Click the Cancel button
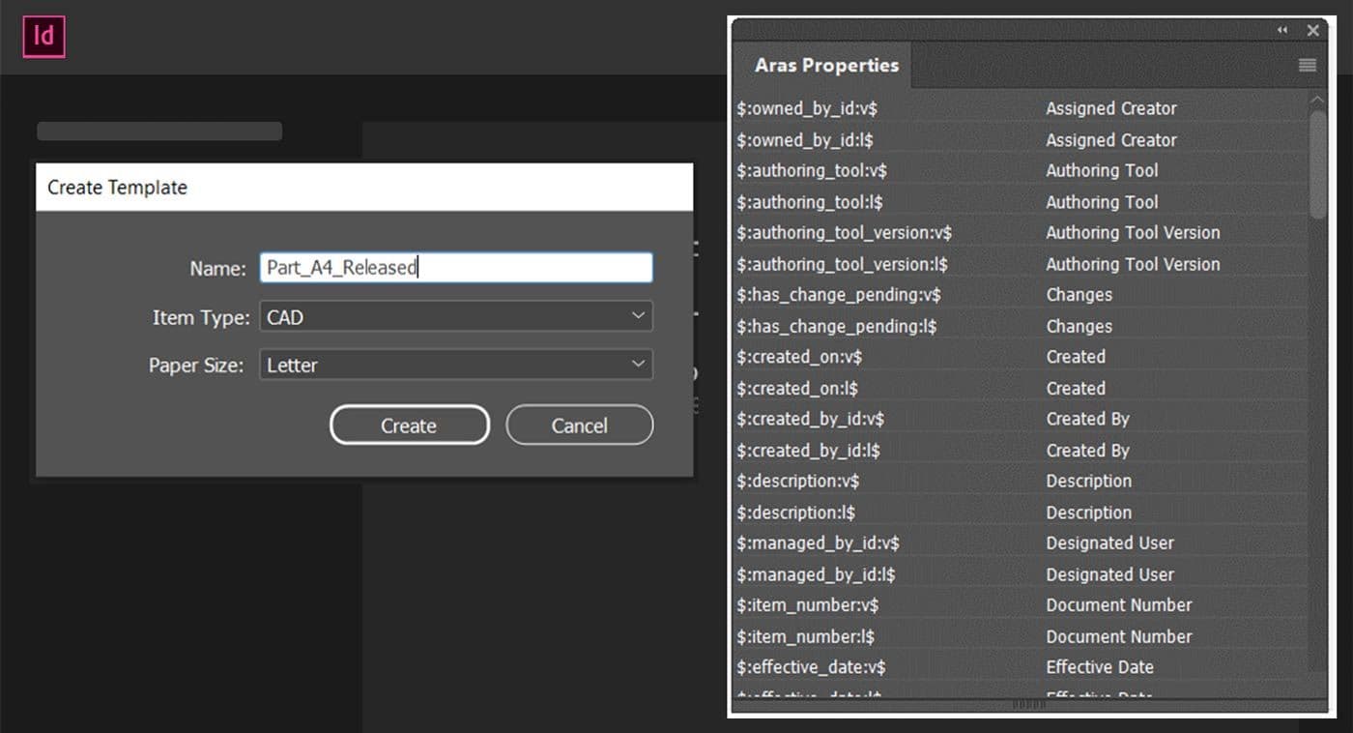Viewport: 1353px width, 733px height. [580, 425]
